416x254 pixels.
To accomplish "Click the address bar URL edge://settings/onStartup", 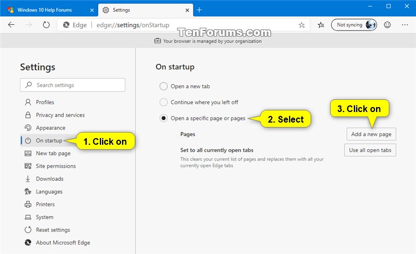I will pyautogui.click(x=133, y=25).
